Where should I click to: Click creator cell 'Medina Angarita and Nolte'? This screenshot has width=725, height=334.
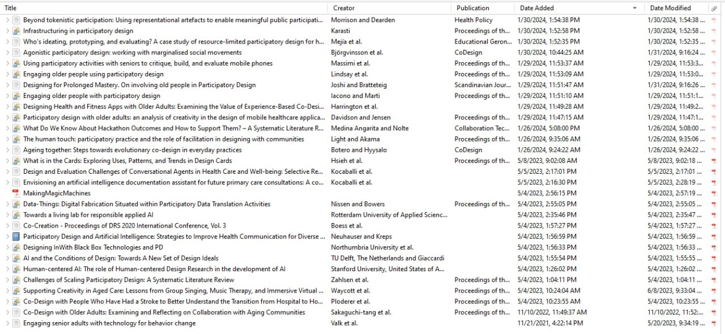click(x=370, y=129)
